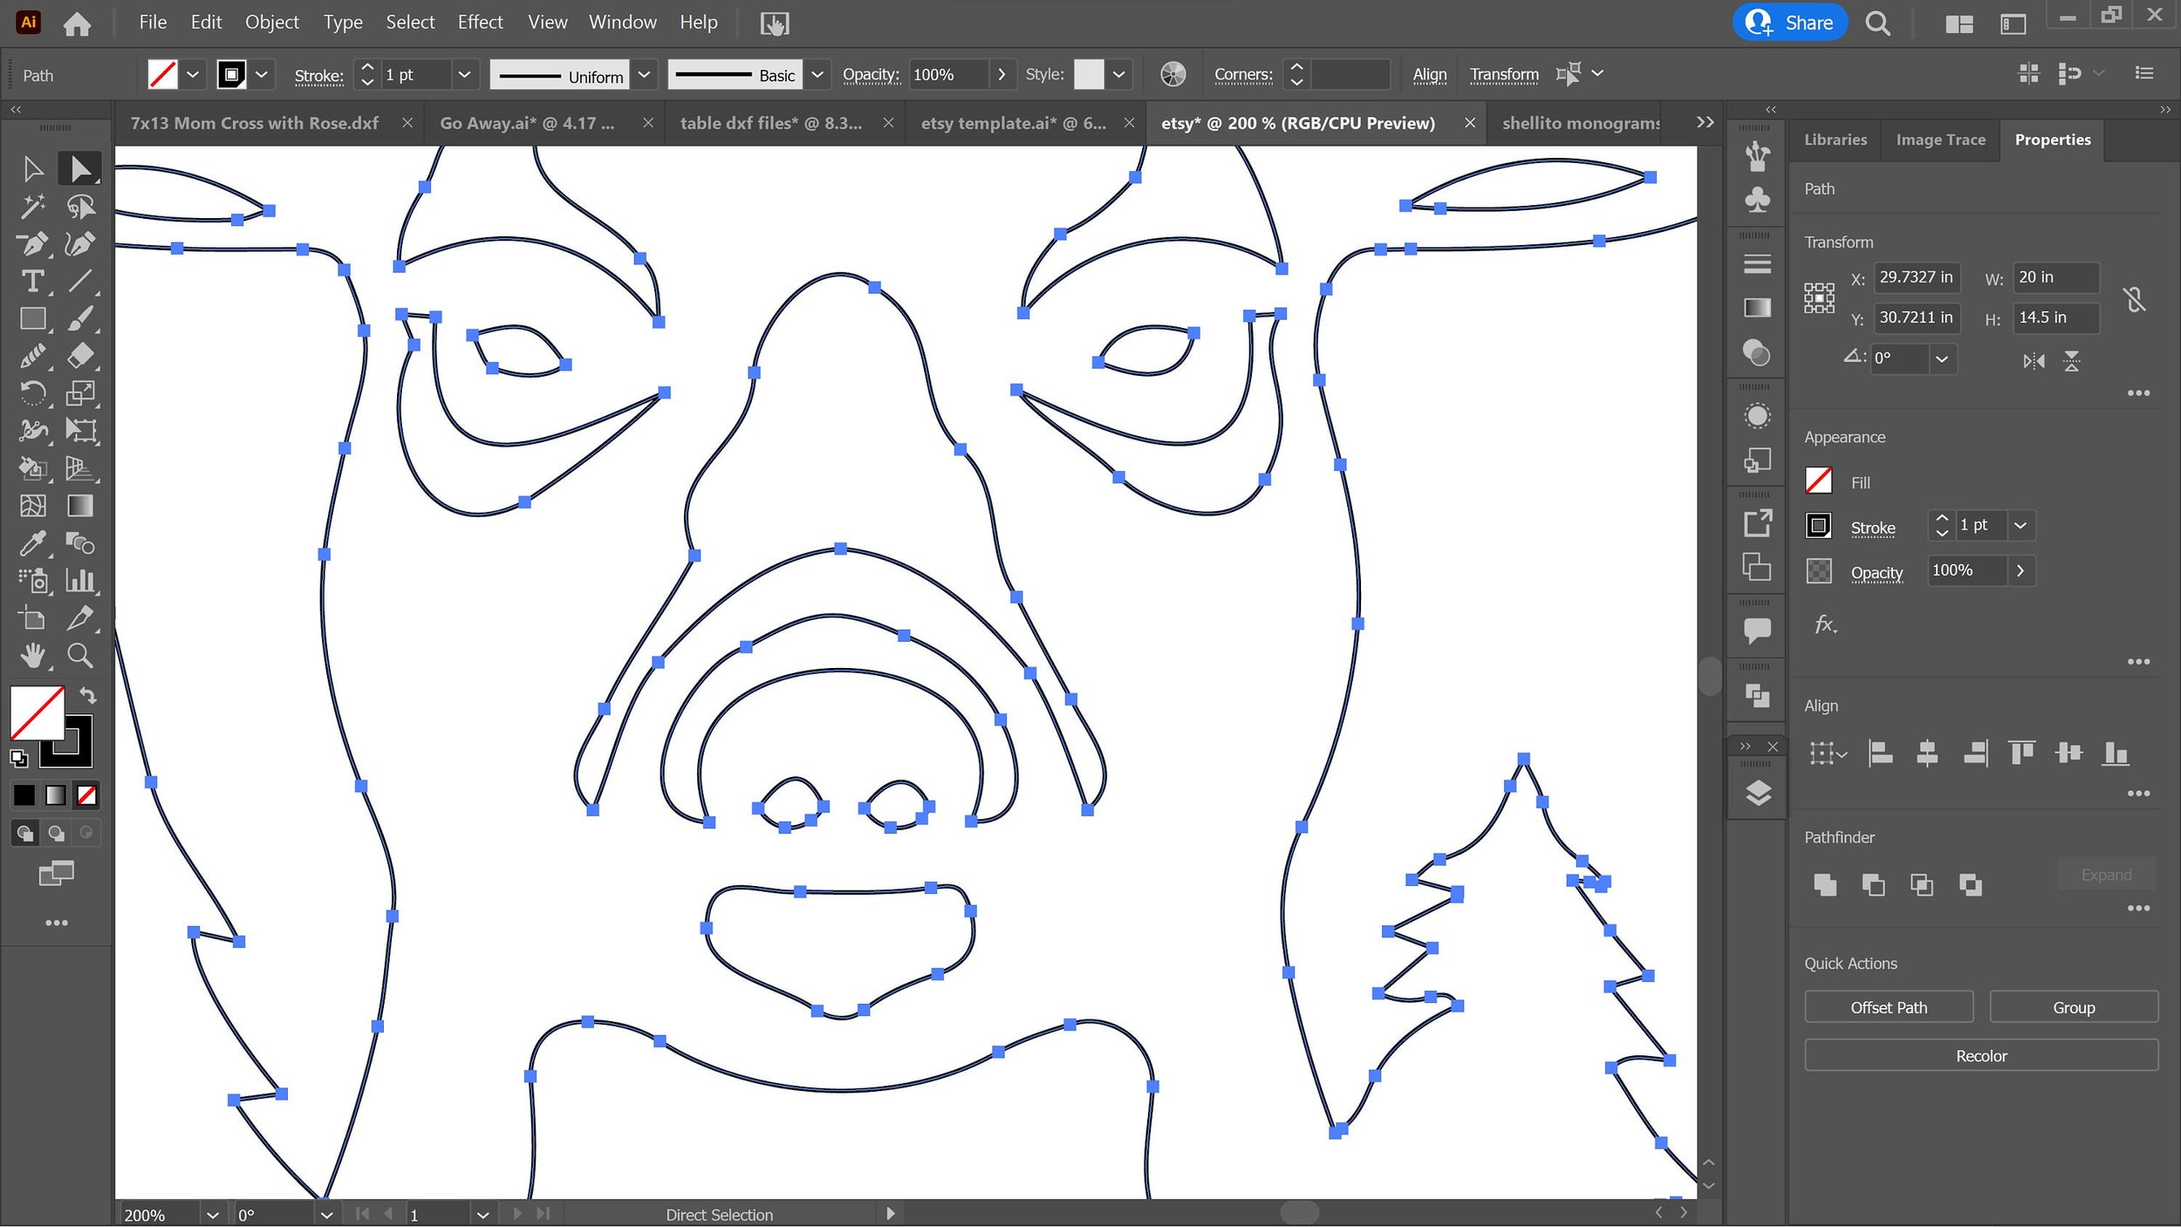Viewport: 2181px width, 1227px height.
Task: Switch to the Image Trace tab
Action: coord(1940,140)
